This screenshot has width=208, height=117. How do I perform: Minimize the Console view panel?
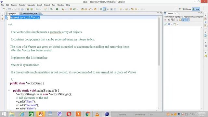[x=199, y=13]
